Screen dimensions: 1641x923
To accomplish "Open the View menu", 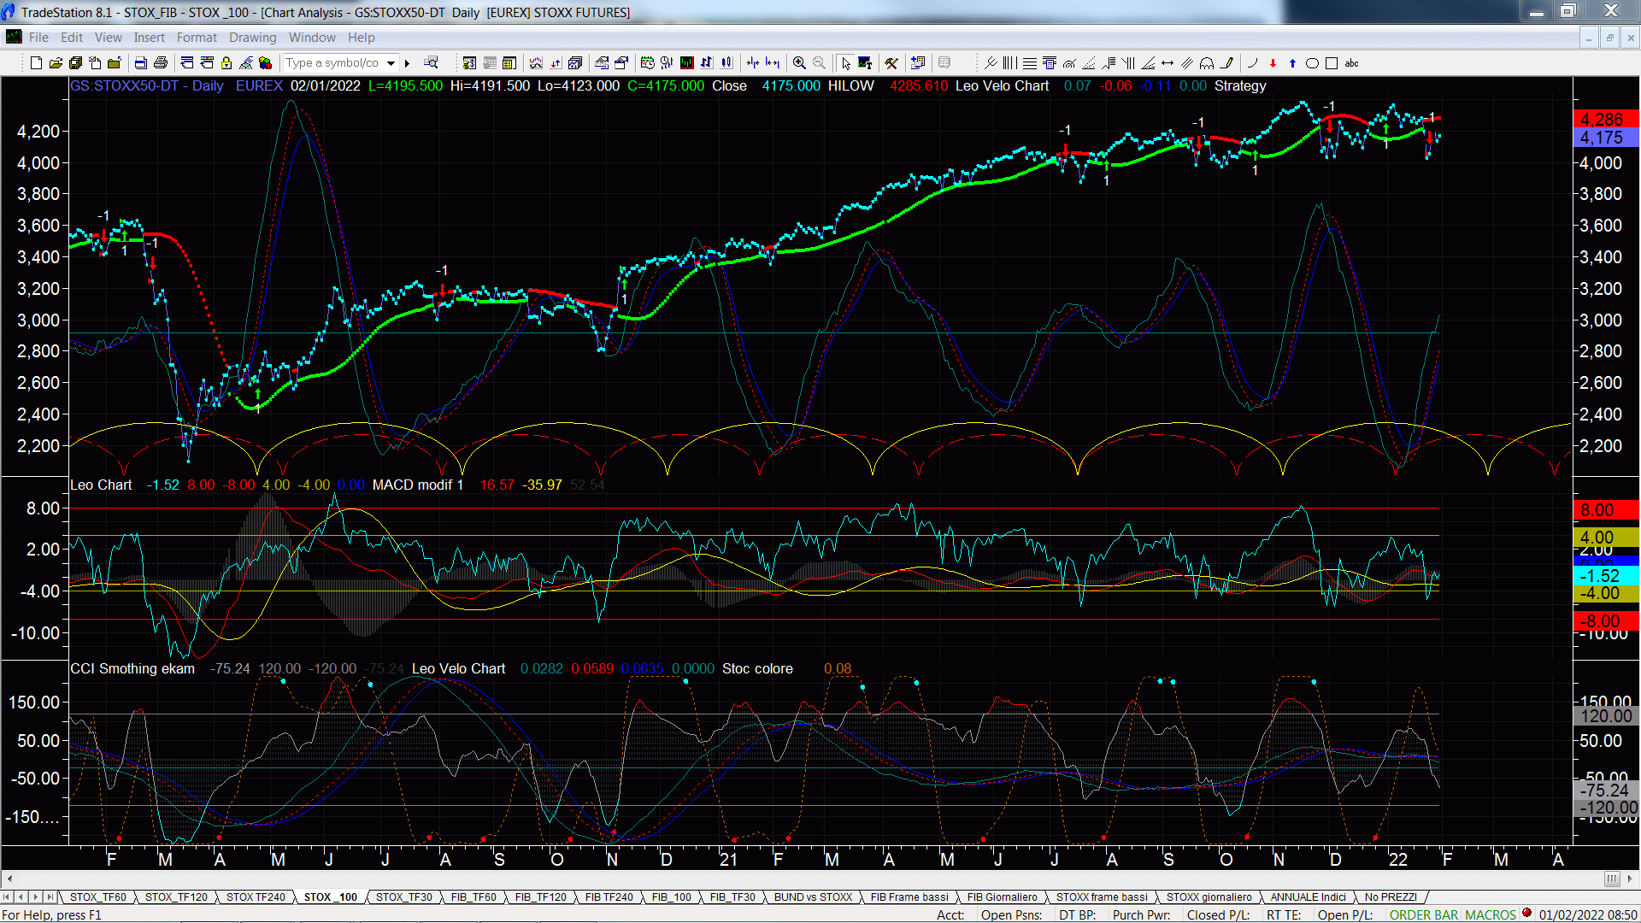I will 109,38.
